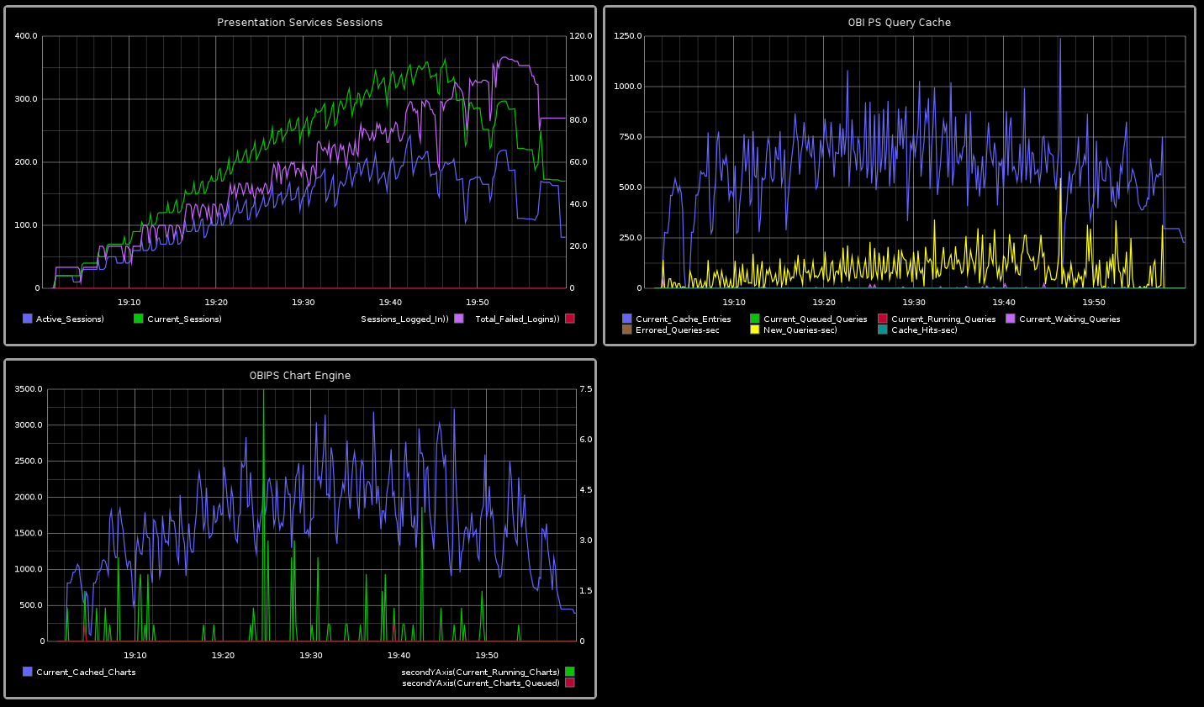Click the Current_Running_Queries legend label
The width and height of the screenshot is (1204, 707).
(943, 319)
